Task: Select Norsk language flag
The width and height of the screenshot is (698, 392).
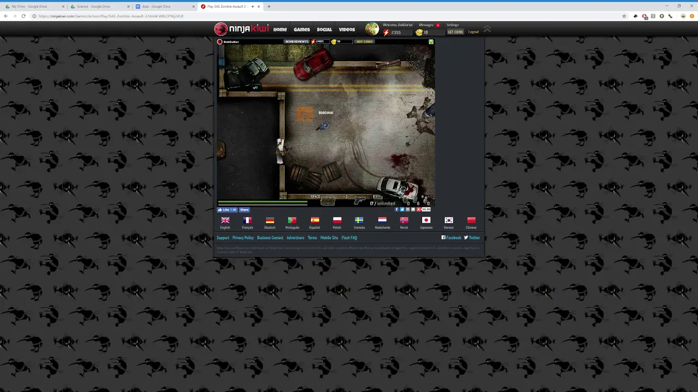Action: tap(404, 220)
